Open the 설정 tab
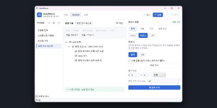 [86, 15]
